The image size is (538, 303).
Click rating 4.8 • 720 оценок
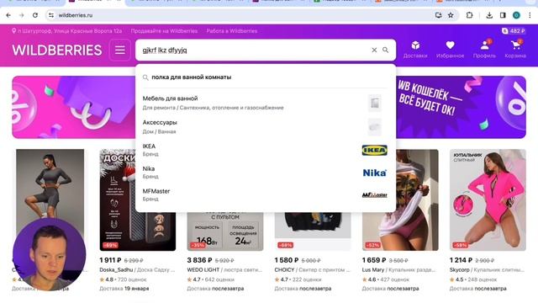(x=123, y=279)
